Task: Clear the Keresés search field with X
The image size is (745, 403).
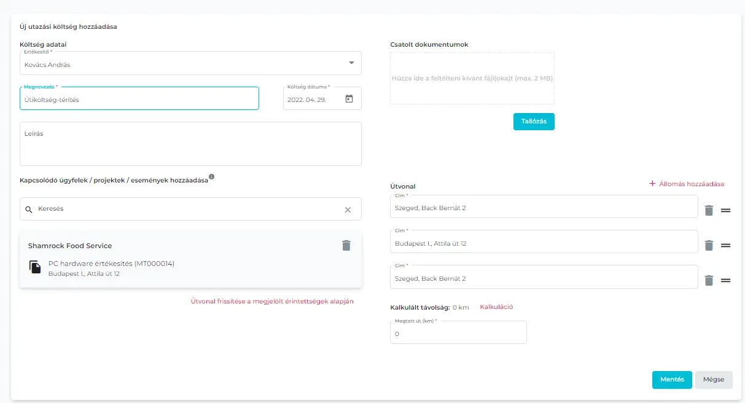Action: tap(348, 209)
